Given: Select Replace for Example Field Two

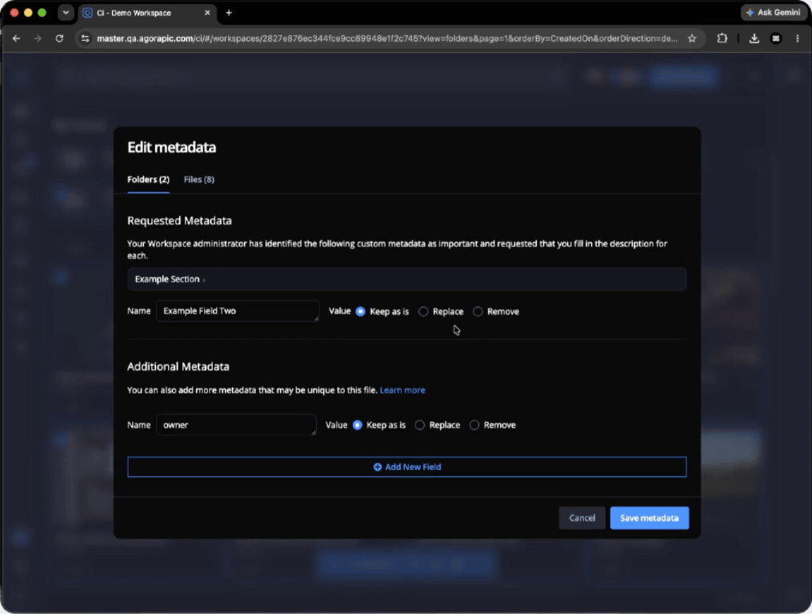Looking at the screenshot, I should [x=423, y=311].
